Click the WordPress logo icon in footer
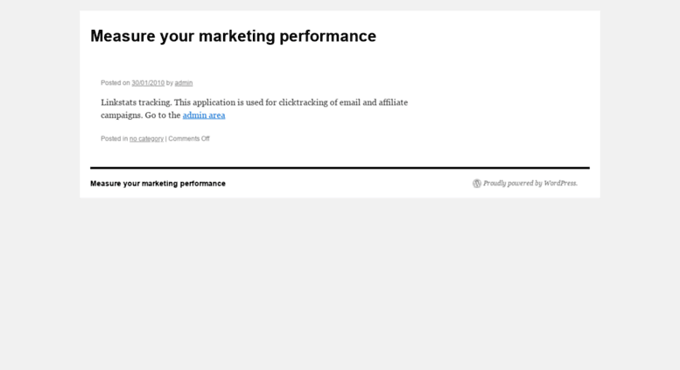680x370 pixels. (477, 184)
